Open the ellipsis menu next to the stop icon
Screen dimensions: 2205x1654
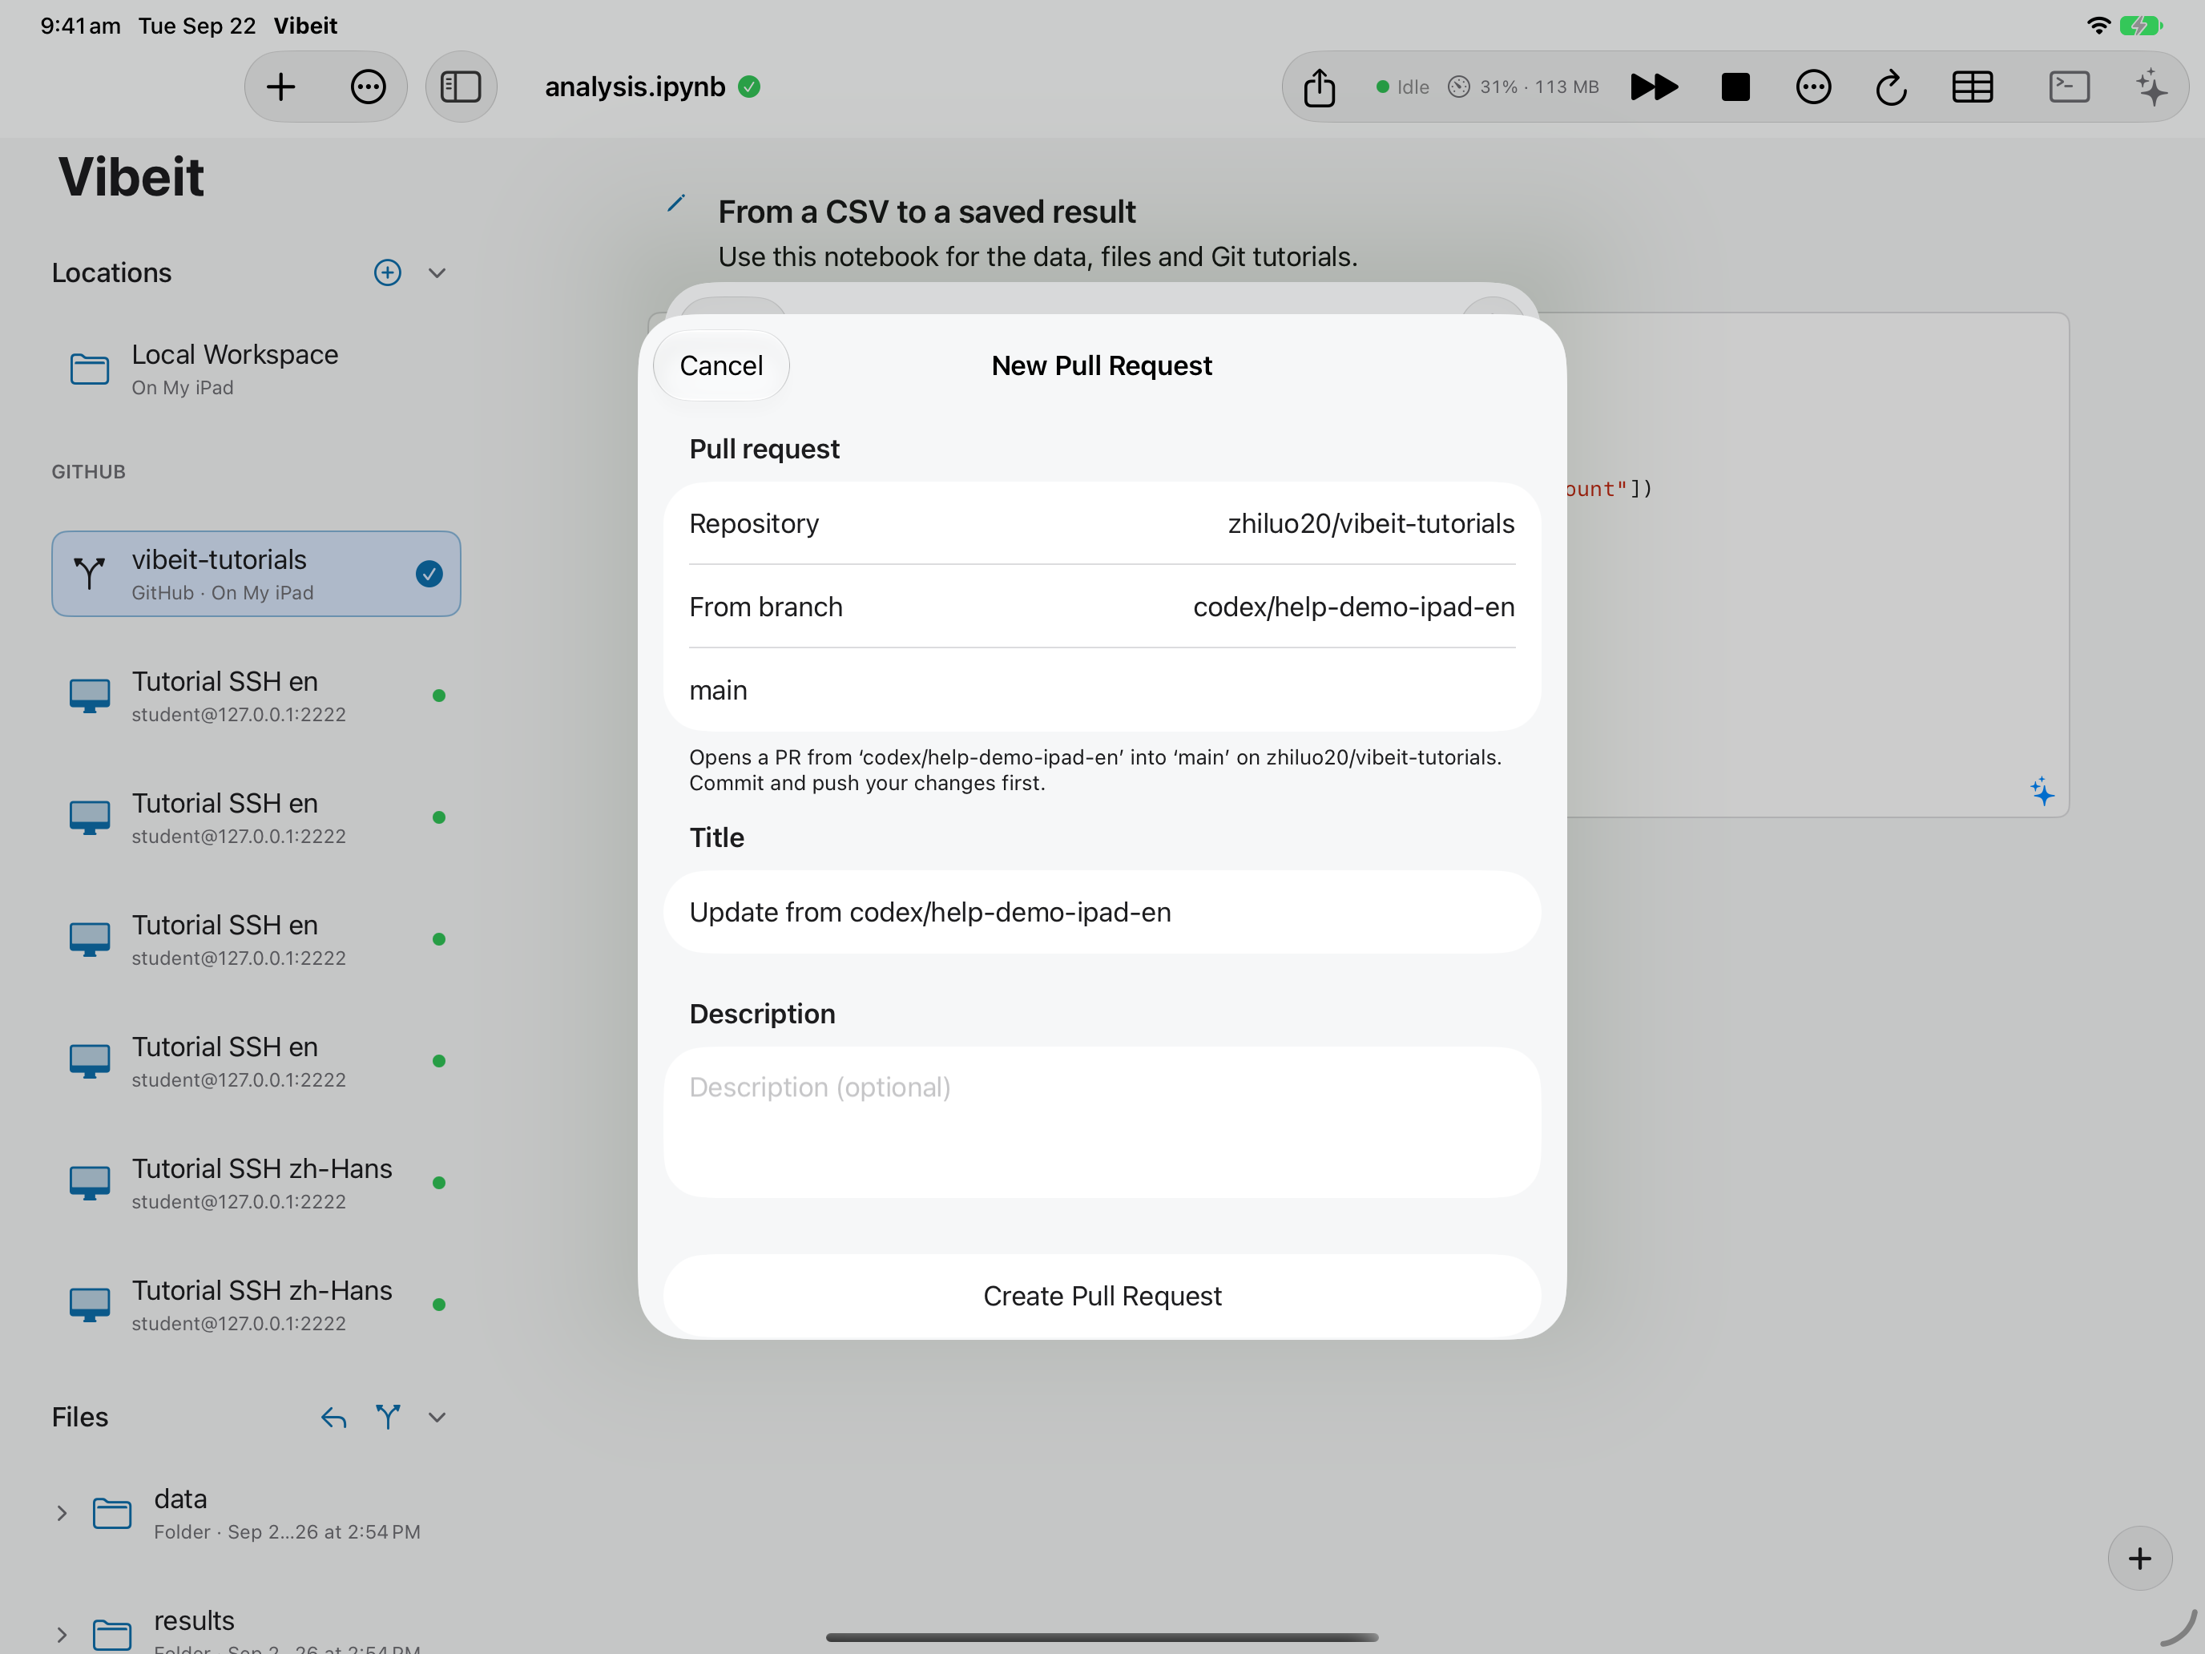(1813, 87)
